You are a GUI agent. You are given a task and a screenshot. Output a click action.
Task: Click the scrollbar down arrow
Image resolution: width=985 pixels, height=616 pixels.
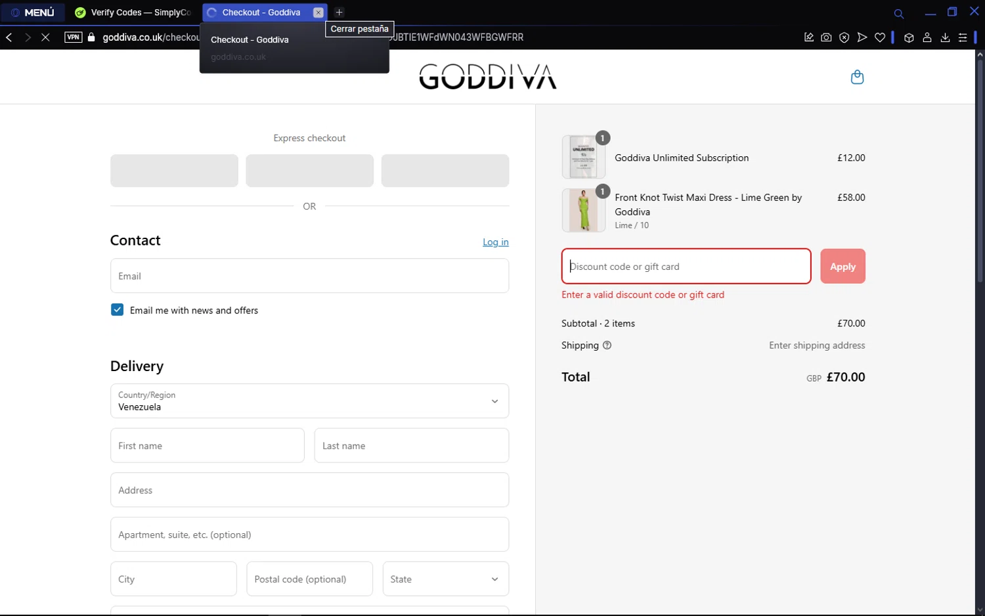tap(980, 610)
